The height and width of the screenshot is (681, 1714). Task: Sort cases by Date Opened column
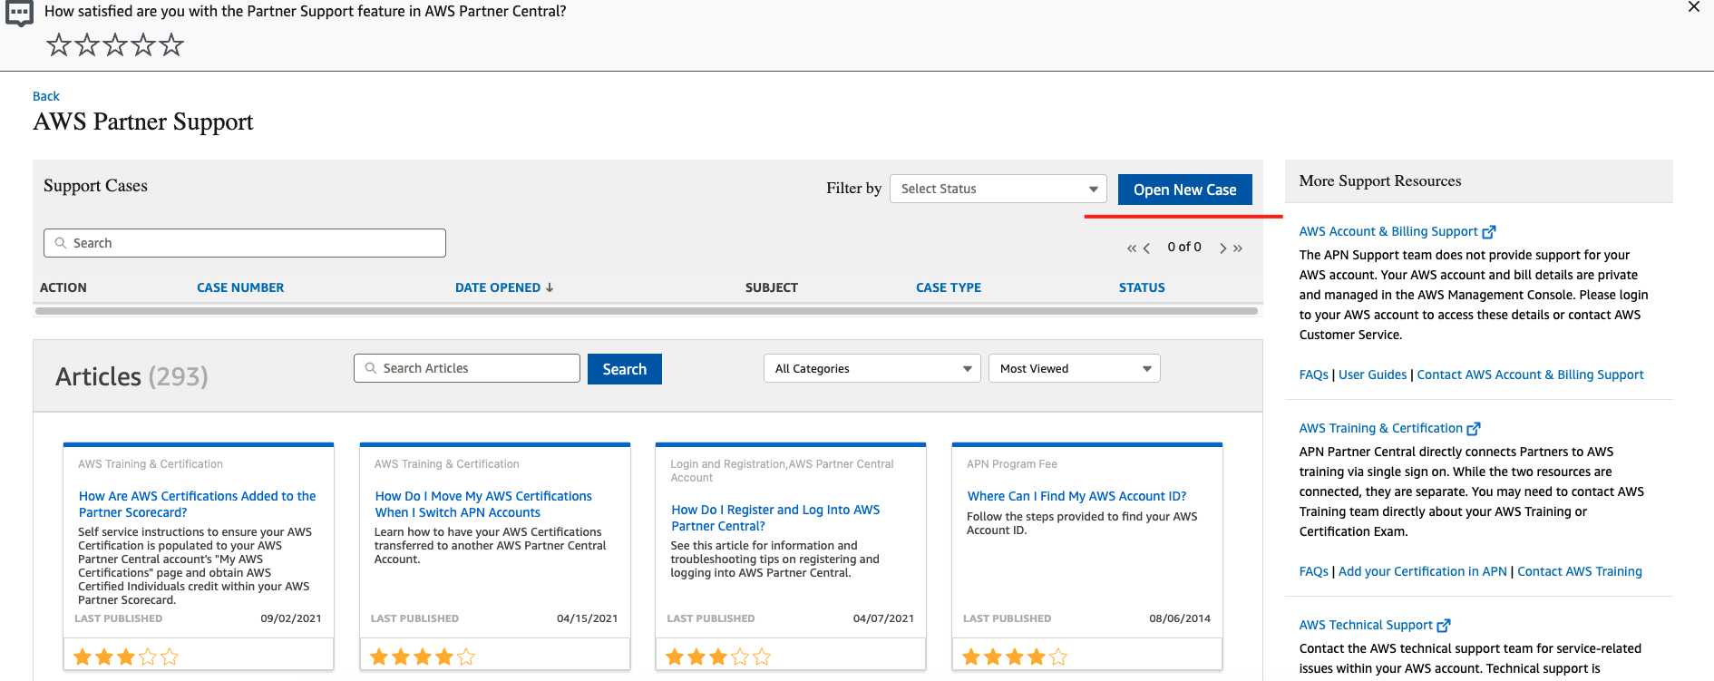498,287
